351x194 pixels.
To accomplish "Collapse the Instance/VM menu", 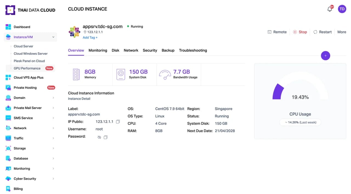I will (53, 37).
